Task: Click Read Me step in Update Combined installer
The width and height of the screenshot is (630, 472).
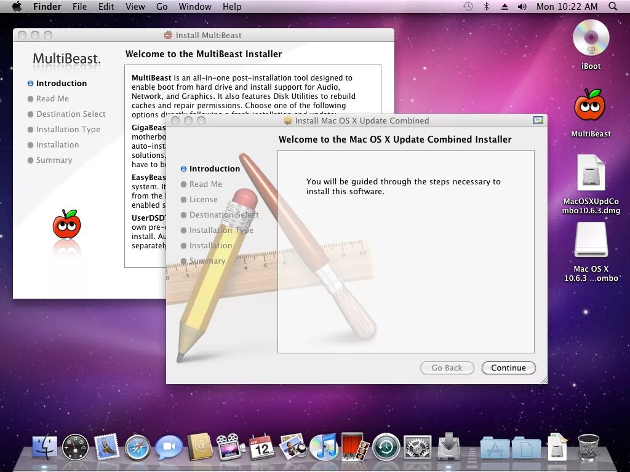Action: (201, 184)
